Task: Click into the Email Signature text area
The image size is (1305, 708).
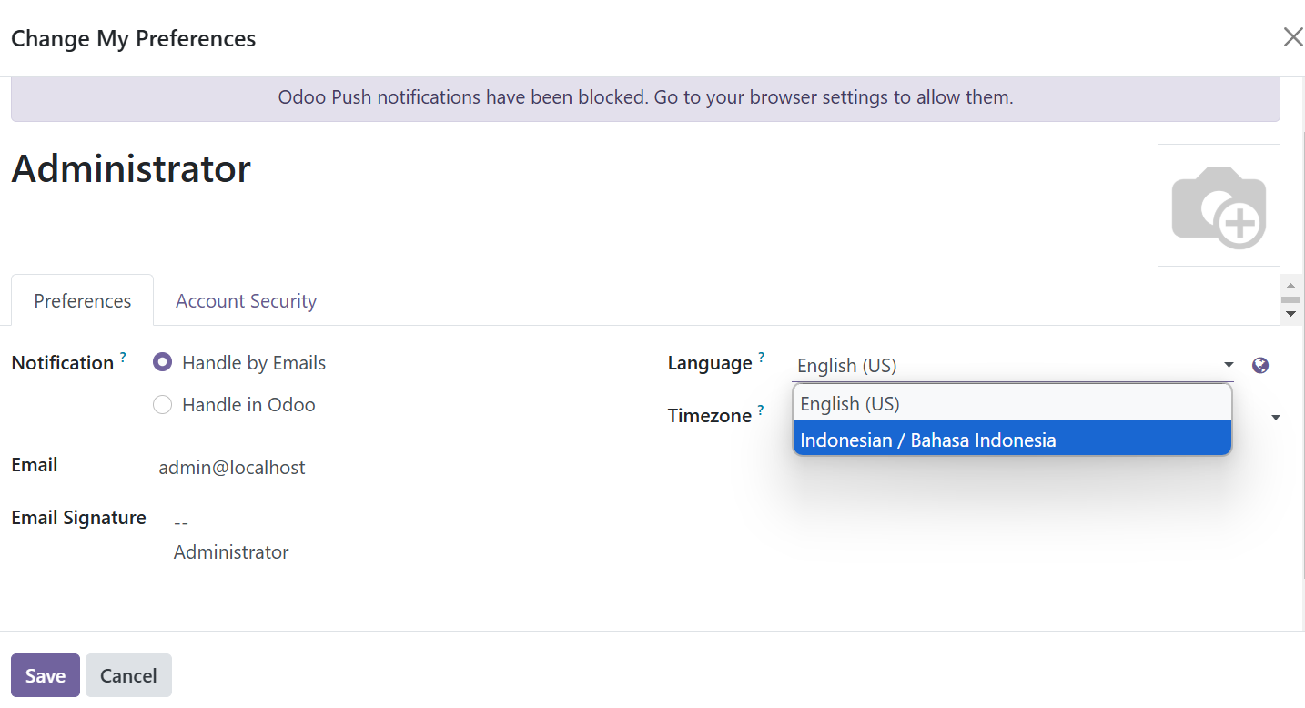Action: [x=231, y=538]
